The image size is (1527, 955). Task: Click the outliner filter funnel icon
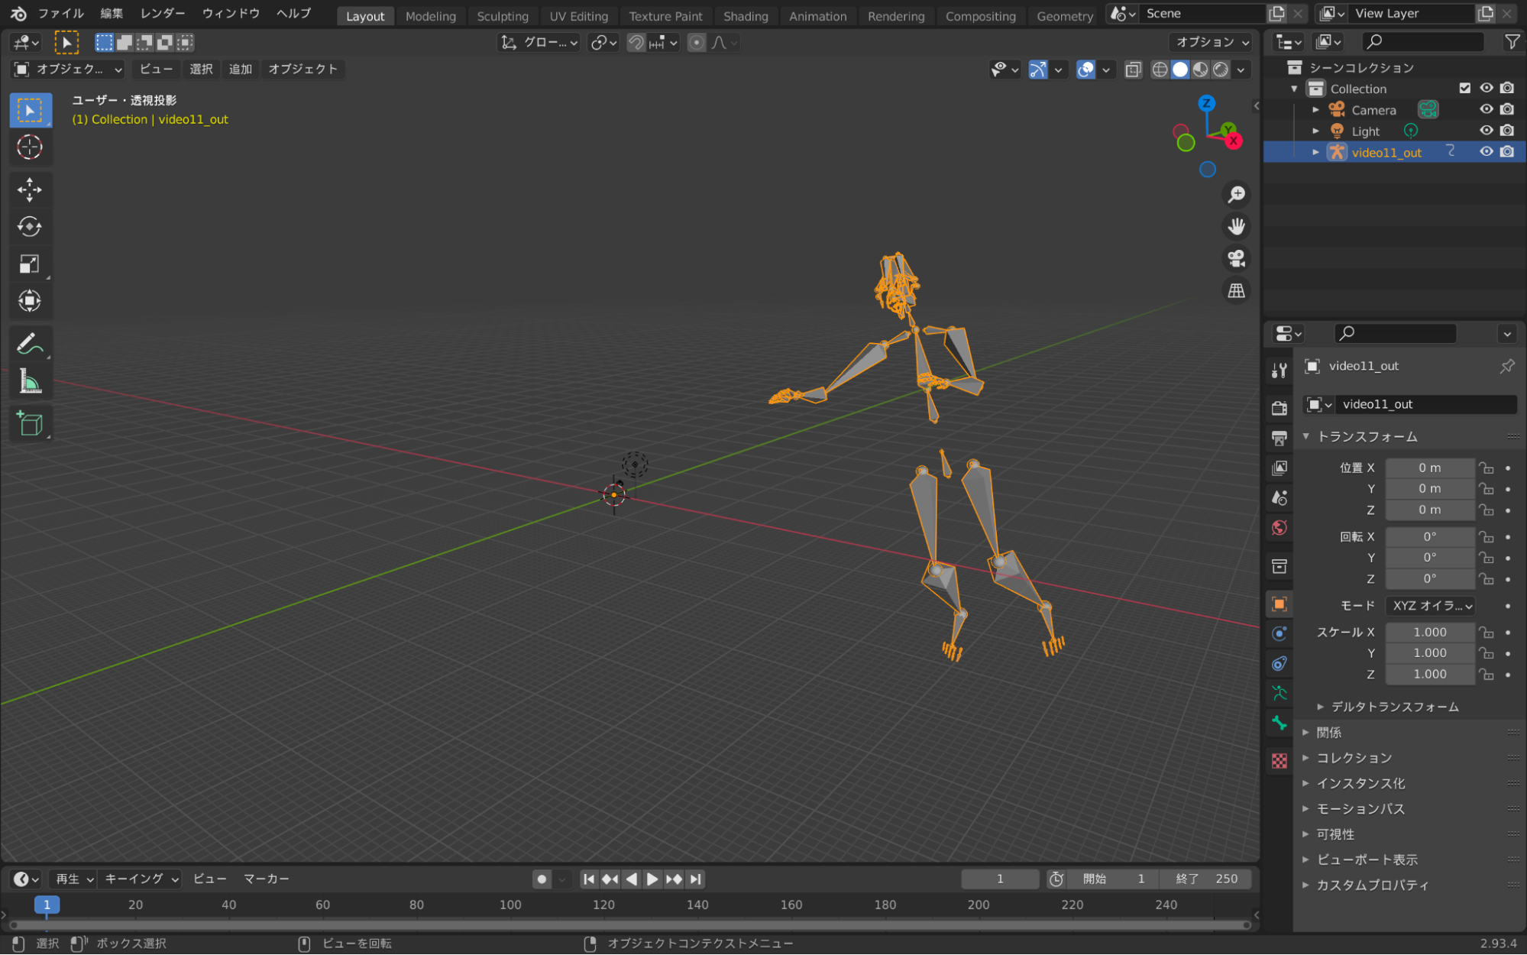tap(1512, 42)
